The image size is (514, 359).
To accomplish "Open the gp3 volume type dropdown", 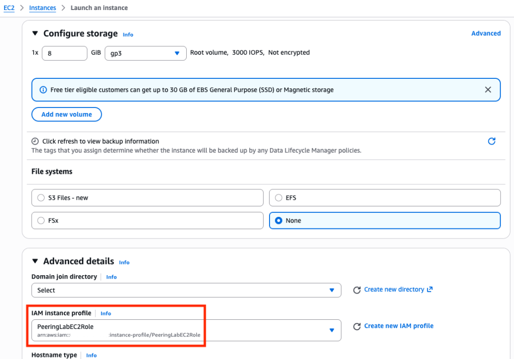I will pos(146,53).
